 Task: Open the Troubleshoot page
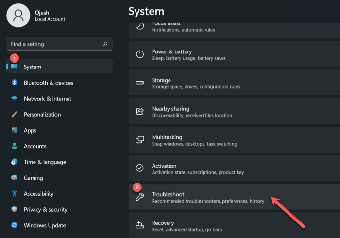[x=235, y=197]
